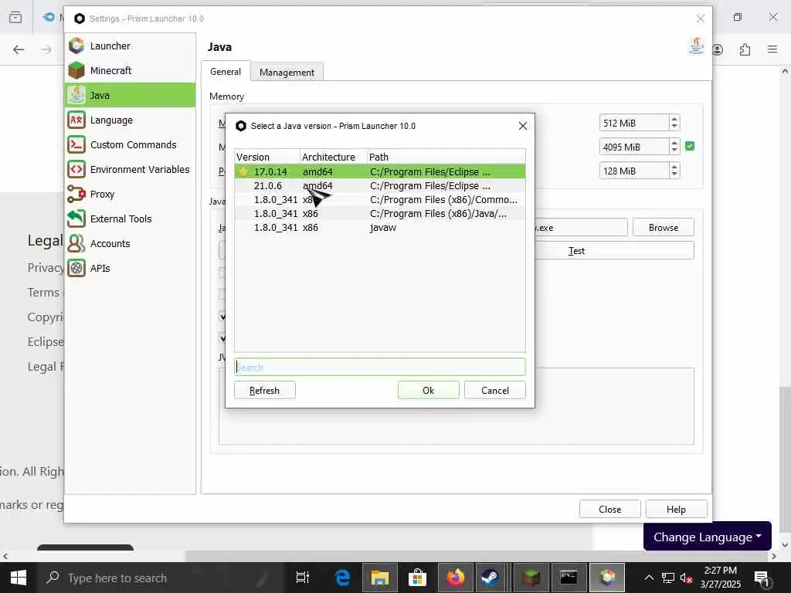
Task: Close the Settings window with Close button
Action: (610, 510)
